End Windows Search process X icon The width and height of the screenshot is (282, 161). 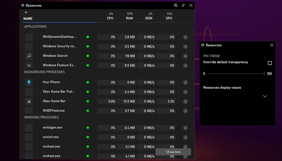point(185,56)
